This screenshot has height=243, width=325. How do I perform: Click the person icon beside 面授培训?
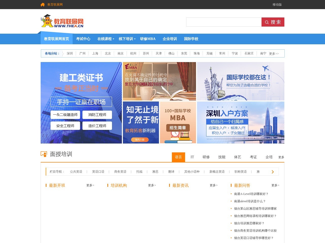click(43, 154)
